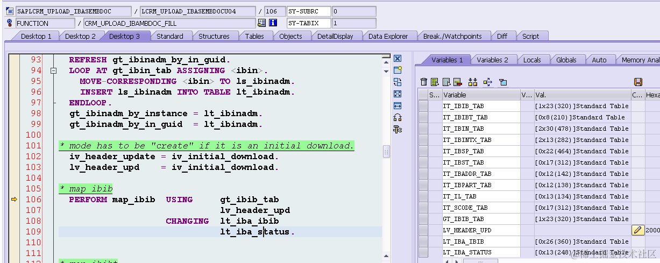Click the gear icon next to FUNCTION
The height and width of the screenshot is (263, 660).
tap(10, 23)
